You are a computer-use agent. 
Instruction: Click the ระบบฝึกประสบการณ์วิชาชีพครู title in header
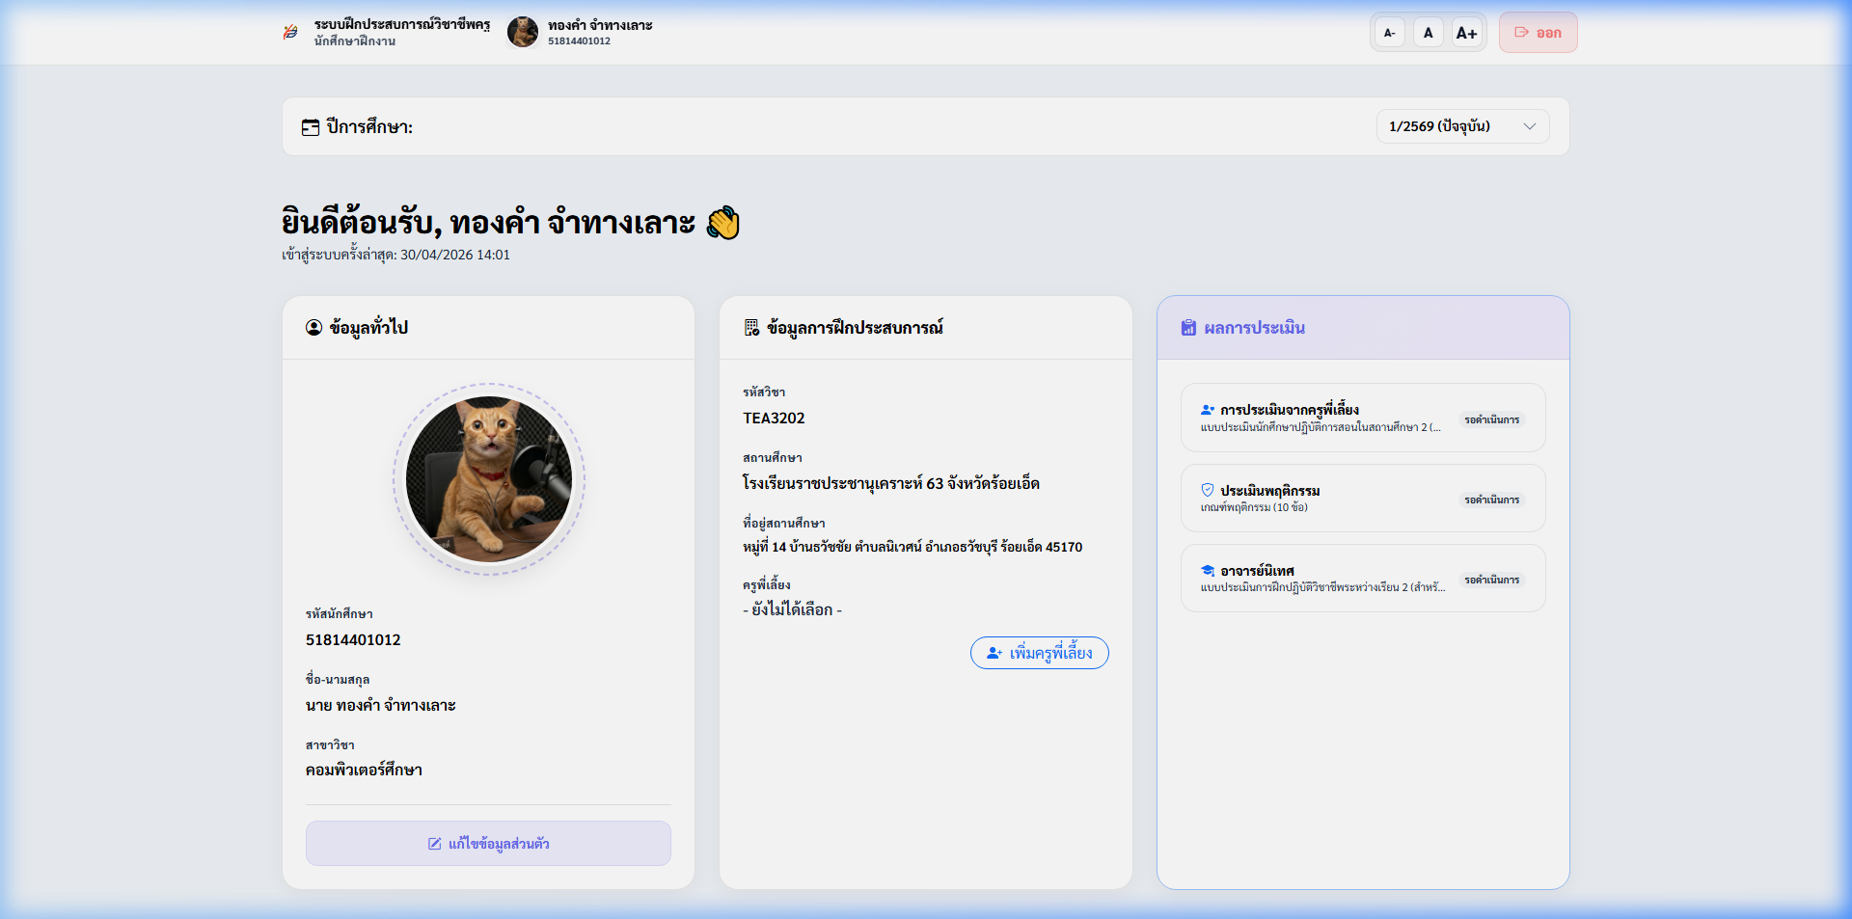pos(402,24)
